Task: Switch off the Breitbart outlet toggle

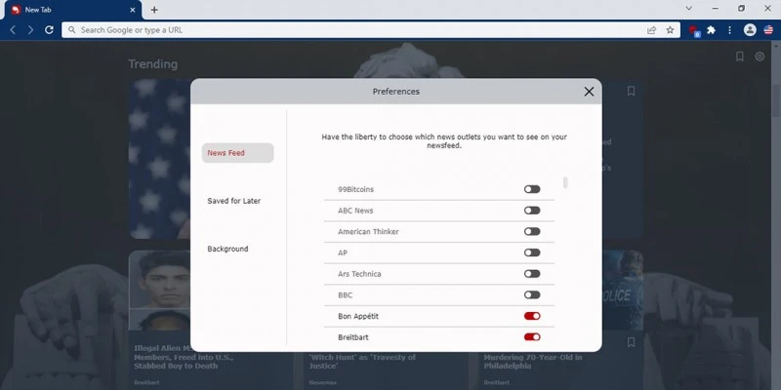Action: click(x=532, y=337)
